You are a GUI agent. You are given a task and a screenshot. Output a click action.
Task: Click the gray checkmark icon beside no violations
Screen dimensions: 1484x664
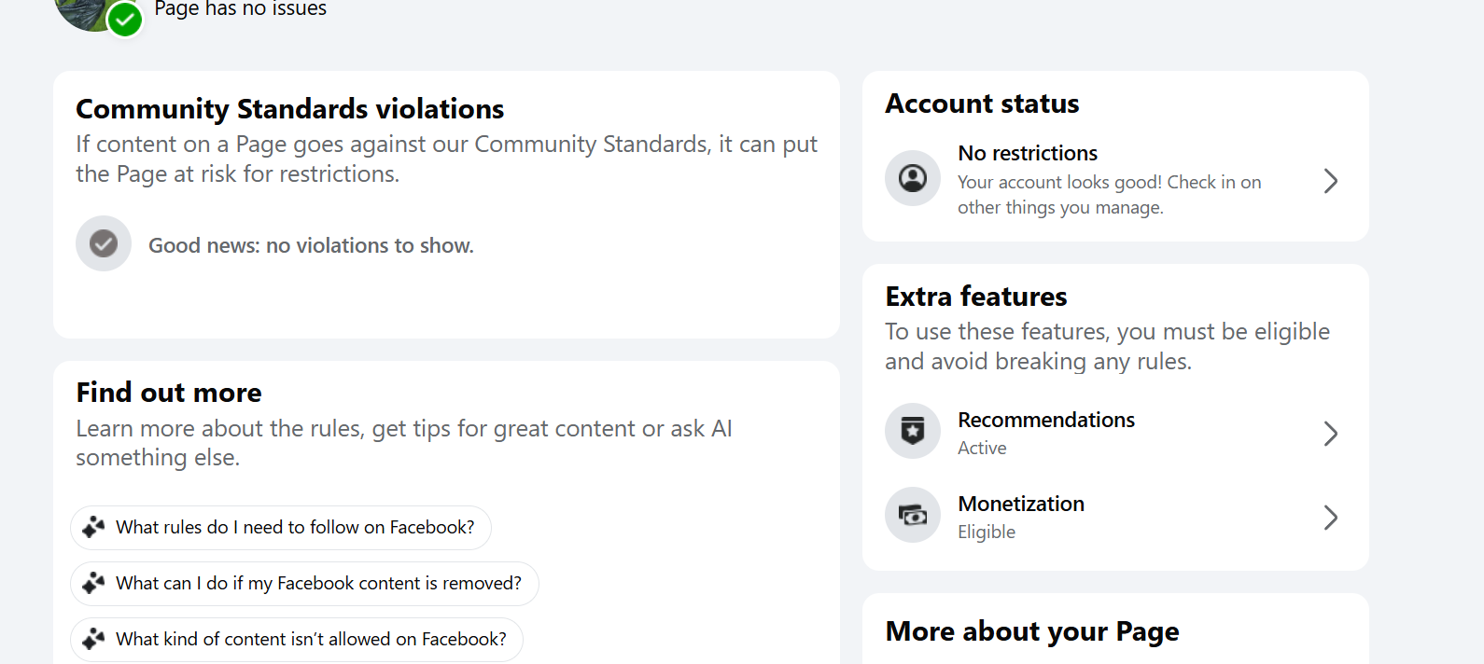(x=104, y=243)
